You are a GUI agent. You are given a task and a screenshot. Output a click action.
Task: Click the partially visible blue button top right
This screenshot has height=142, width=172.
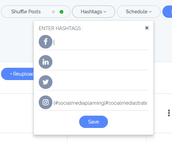coord(167,12)
